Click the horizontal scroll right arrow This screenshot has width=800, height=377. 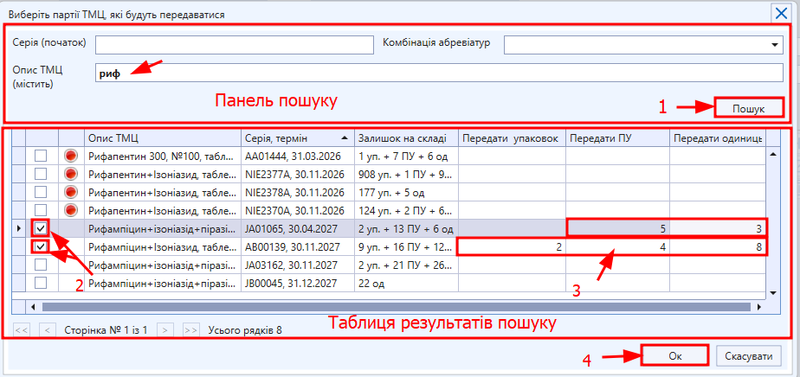point(758,307)
